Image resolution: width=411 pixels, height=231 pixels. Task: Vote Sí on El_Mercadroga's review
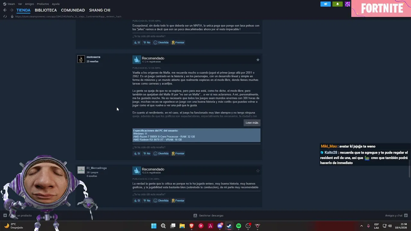[137, 201]
